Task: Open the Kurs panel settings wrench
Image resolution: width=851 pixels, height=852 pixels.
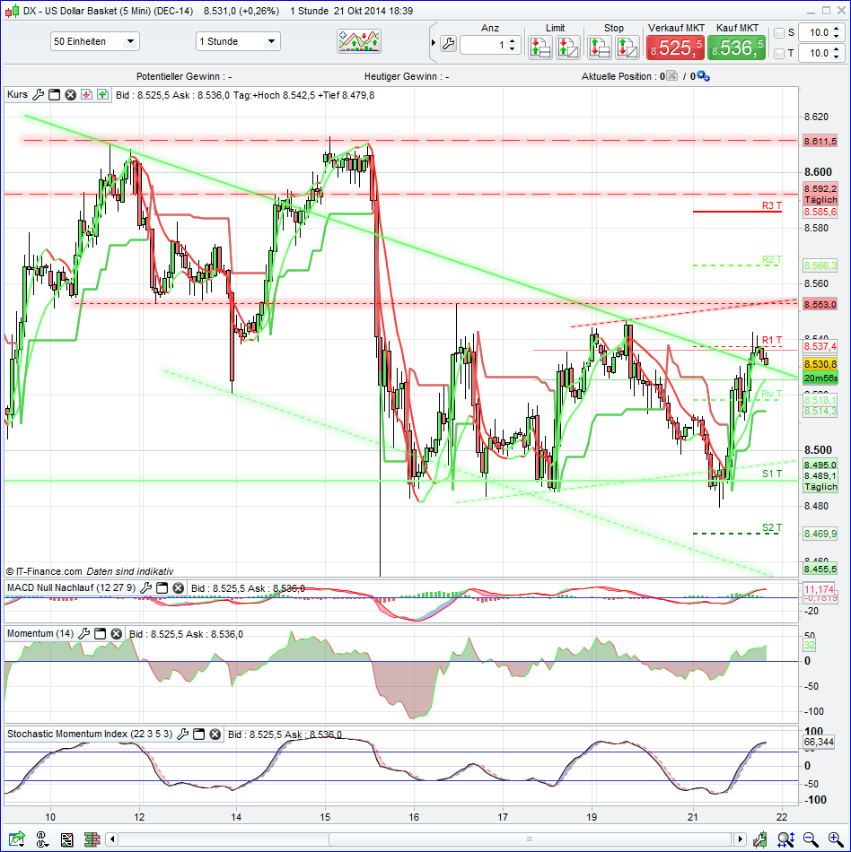Action: (x=37, y=94)
